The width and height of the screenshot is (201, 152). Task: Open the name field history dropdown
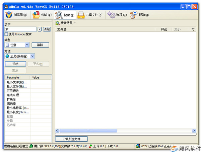(40, 29)
